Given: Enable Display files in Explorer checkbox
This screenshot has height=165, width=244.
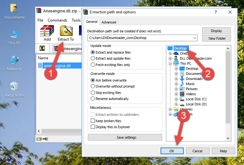Looking at the screenshot, I should tap(93, 127).
